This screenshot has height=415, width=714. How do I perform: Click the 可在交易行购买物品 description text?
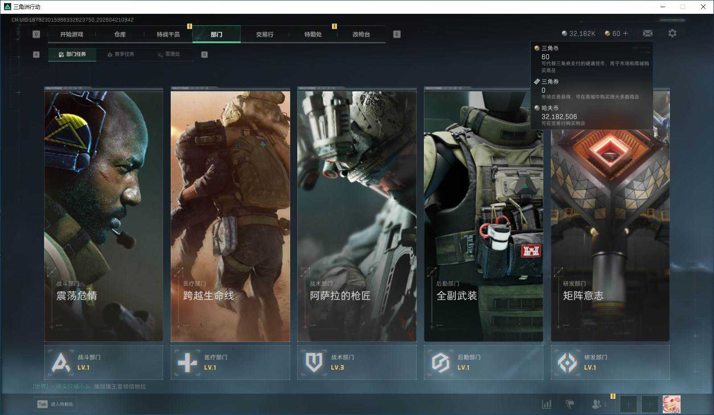(563, 123)
